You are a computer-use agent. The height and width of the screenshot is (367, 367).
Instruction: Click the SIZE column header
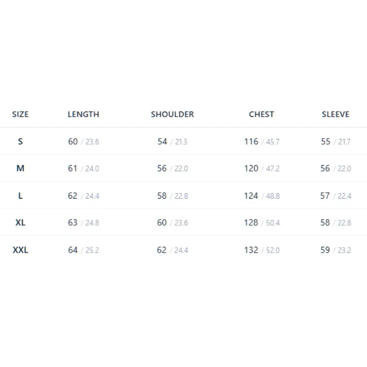[x=20, y=114]
